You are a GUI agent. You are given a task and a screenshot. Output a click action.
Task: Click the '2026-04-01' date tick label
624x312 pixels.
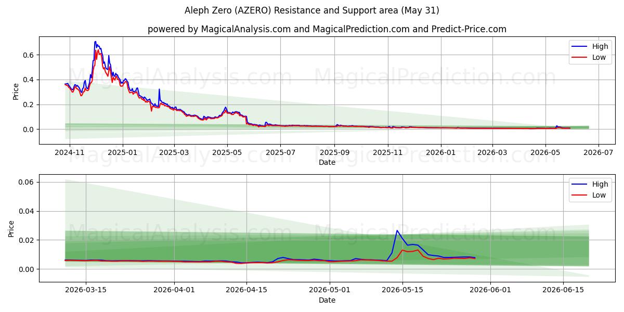175,290
